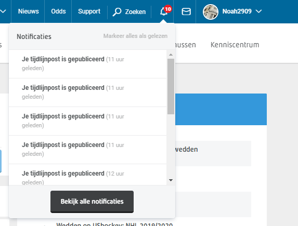Viewport: 298px width, 226px height.
Task: Open the Kenniscentrum tab
Action: point(235,45)
